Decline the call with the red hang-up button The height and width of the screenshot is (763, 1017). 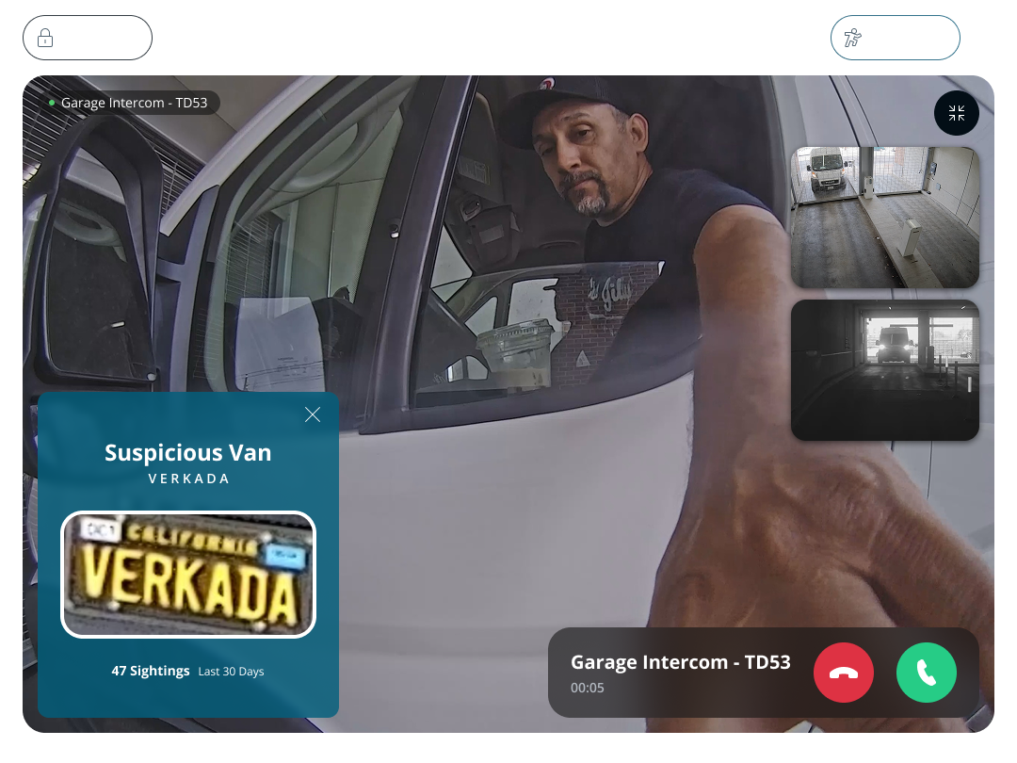tap(843, 673)
